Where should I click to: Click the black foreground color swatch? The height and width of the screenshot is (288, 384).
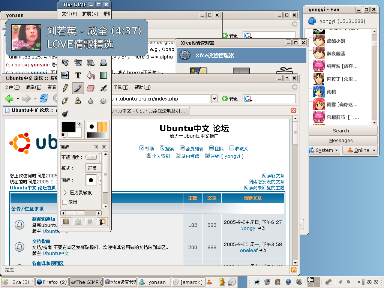click(x=69, y=127)
